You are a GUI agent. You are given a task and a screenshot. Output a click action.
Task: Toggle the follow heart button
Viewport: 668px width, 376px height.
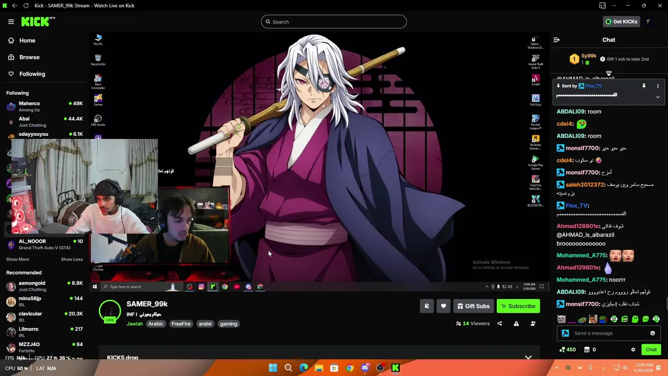tap(444, 306)
